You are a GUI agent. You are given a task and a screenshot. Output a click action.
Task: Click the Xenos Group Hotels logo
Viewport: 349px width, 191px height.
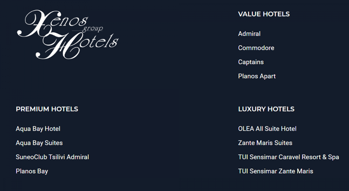coord(67,34)
